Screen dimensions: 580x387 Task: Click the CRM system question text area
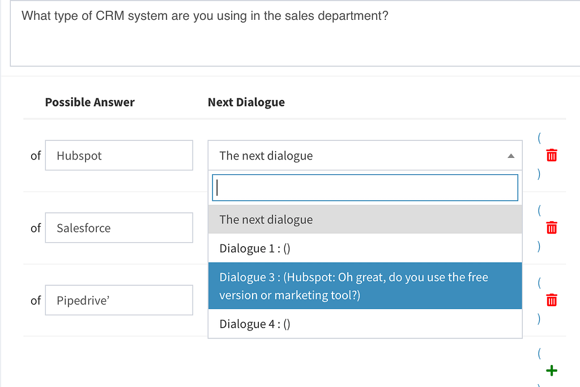click(x=295, y=33)
